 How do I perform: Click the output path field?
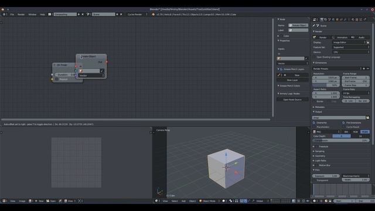coord(339,118)
